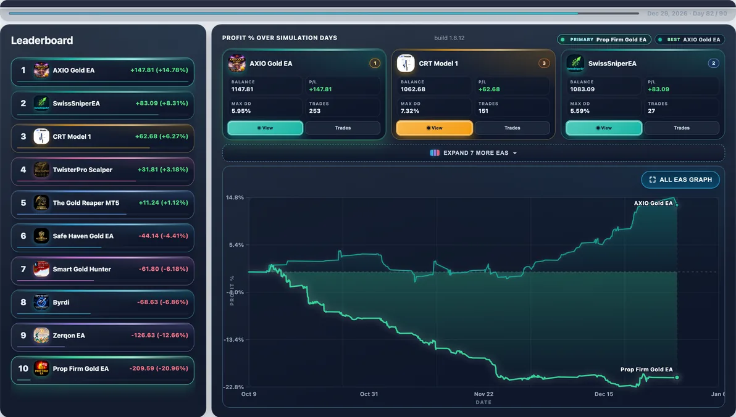Click the AXIO Gold EA chart endpoint marker
This screenshot has height=417, width=736.
[x=676, y=205]
